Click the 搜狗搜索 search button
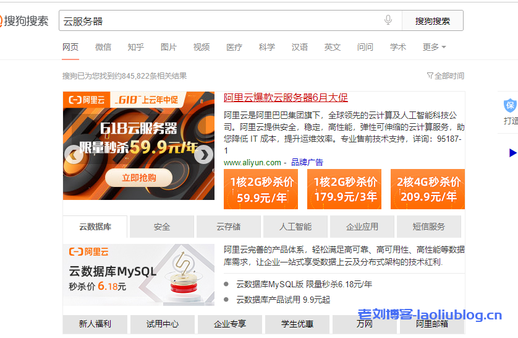 click(x=433, y=21)
